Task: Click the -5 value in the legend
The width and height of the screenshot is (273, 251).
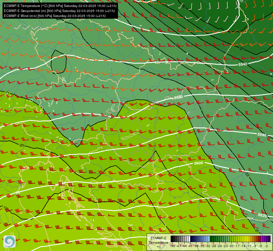Action: pos(260,246)
